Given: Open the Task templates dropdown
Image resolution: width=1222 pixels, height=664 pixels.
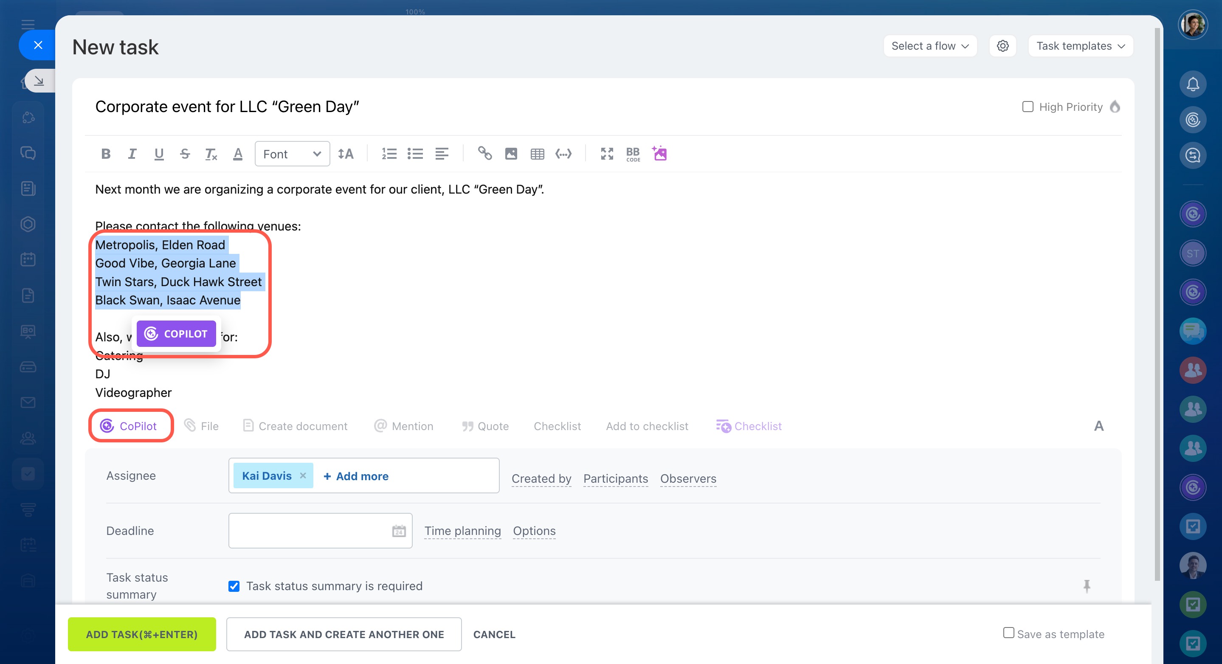Looking at the screenshot, I should point(1080,46).
